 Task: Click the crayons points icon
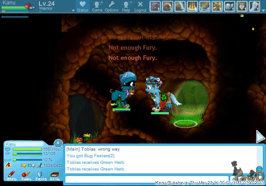point(40,165)
